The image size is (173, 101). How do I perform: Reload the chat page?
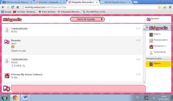[13, 7]
